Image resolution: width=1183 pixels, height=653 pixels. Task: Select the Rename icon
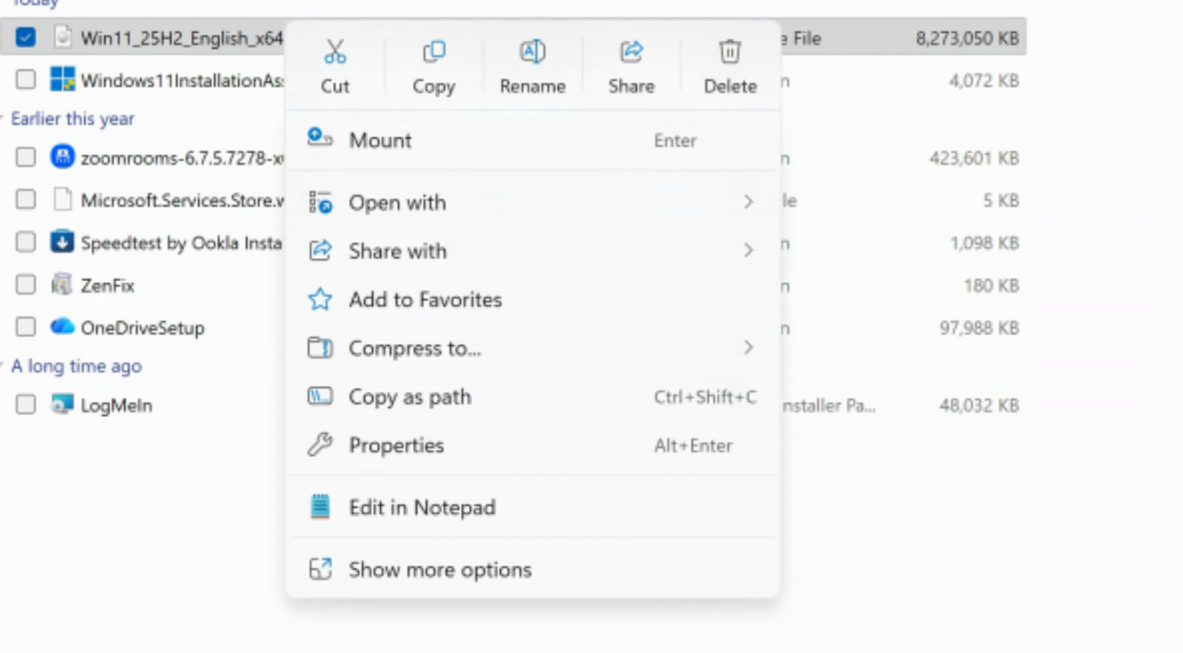[x=532, y=51]
